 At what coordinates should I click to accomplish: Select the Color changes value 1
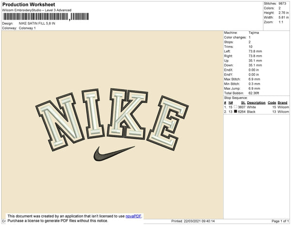[x=250, y=37]
